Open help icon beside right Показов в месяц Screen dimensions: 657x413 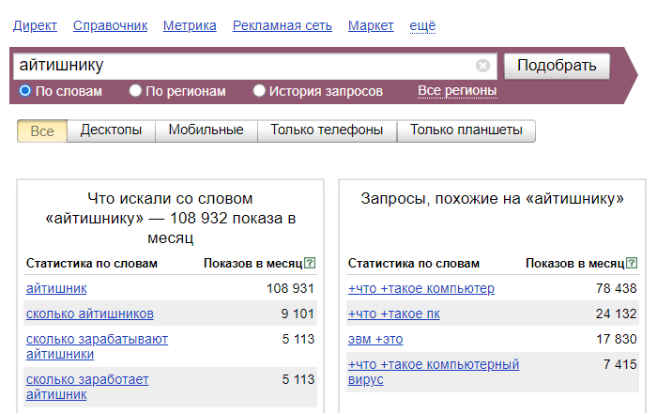pos(632,263)
